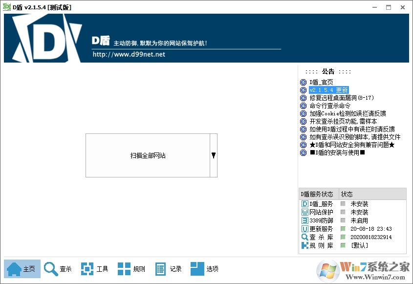Click the 网站保护 protection icon
Viewport: 413px width, 284px height.
click(x=304, y=212)
